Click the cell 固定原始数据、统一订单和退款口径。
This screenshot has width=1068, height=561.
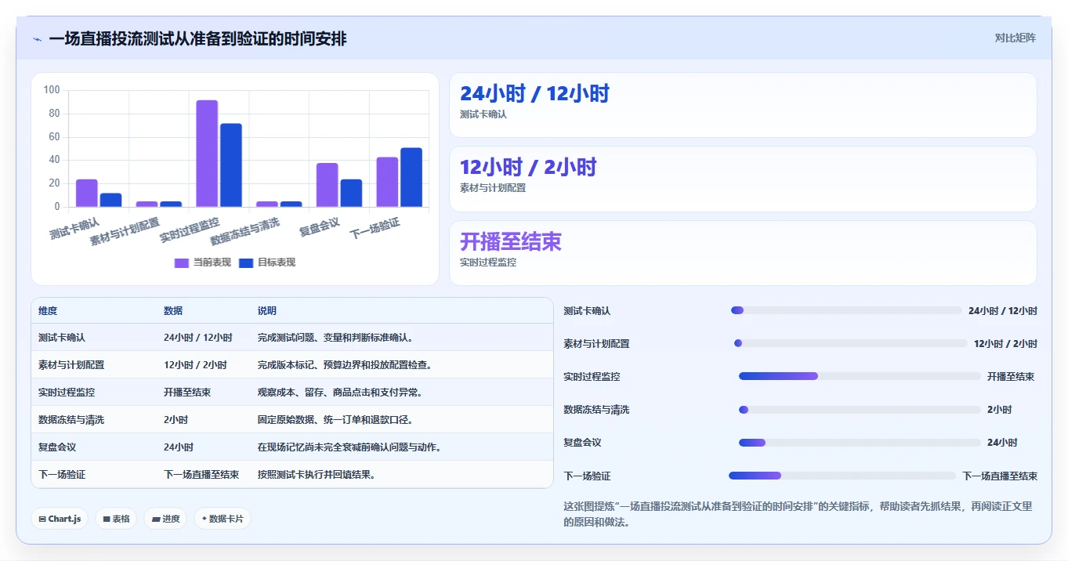tap(335, 420)
